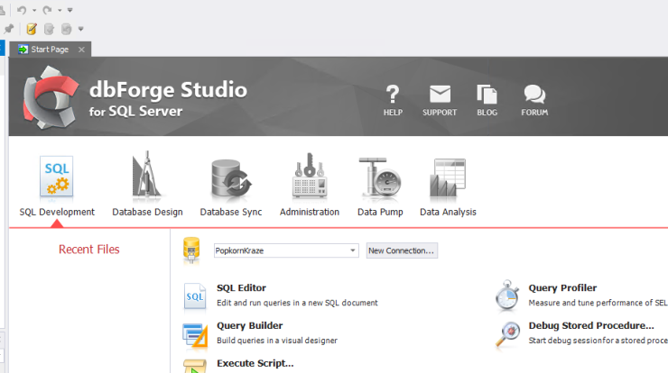Click 'Edit and run queries in a new SQL document'
The image size is (668, 373).
[x=297, y=303]
